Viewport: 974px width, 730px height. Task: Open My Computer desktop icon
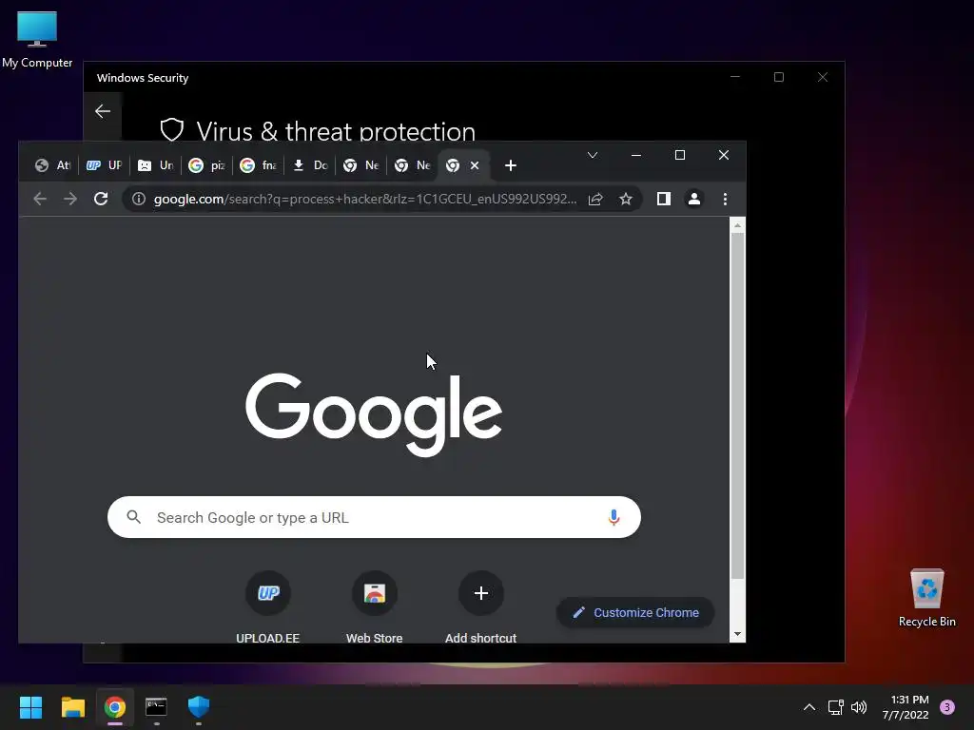click(x=37, y=40)
